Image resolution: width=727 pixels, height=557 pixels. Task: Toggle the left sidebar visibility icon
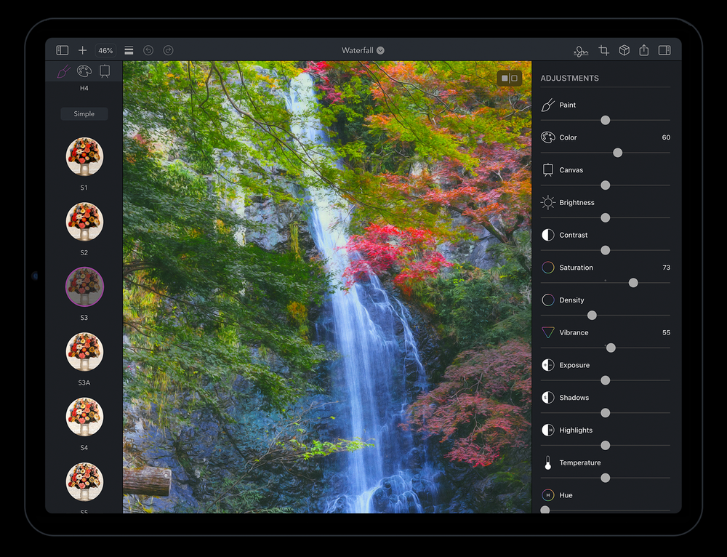click(x=62, y=49)
